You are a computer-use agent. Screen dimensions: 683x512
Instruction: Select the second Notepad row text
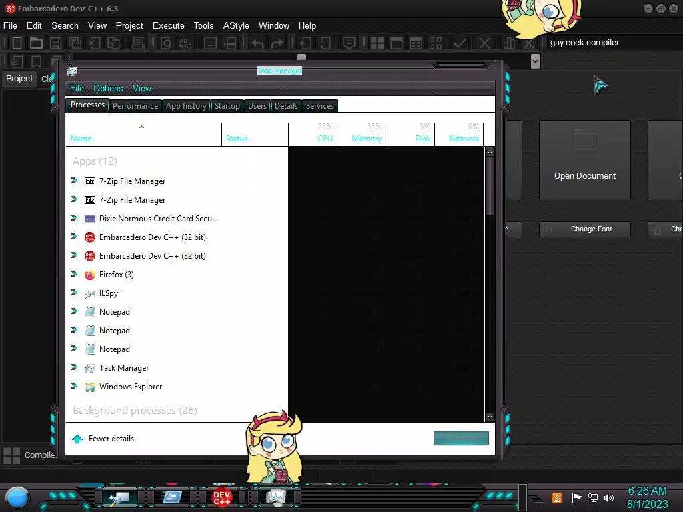click(115, 331)
